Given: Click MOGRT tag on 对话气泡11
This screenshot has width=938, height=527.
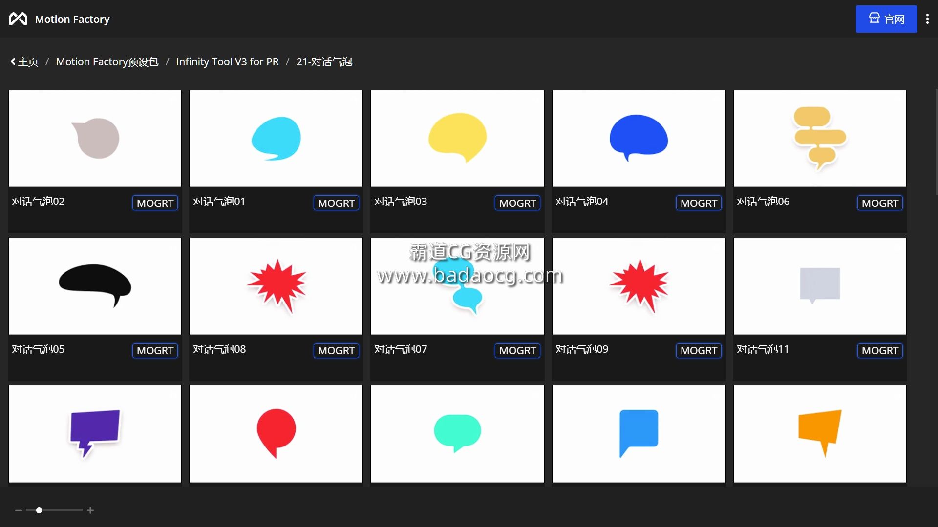Looking at the screenshot, I should 880,350.
